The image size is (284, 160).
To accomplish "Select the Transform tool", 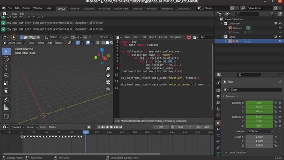I will pyautogui.click(x=6, y=91).
